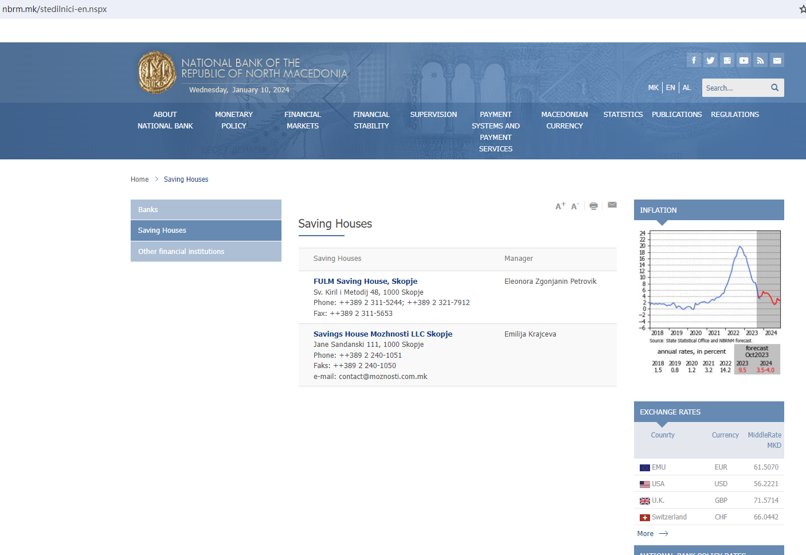Open FULM Saving House, Skopje link
Screen dimensions: 806x555
coord(365,282)
